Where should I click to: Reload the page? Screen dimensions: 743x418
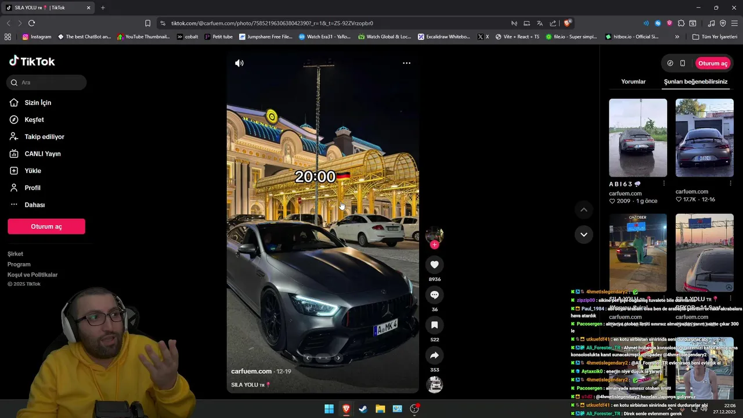31,23
